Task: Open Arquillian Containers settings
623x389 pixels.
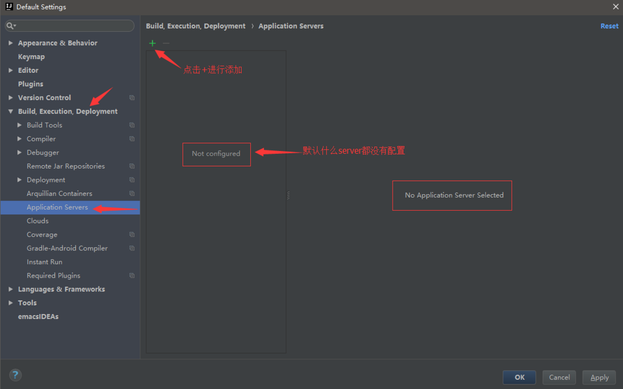Action: pos(59,194)
